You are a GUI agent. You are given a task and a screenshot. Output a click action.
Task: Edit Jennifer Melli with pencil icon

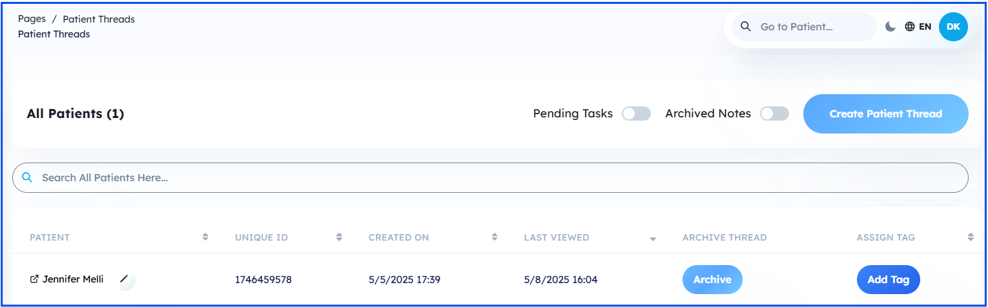pyautogui.click(x=125, y=279)
